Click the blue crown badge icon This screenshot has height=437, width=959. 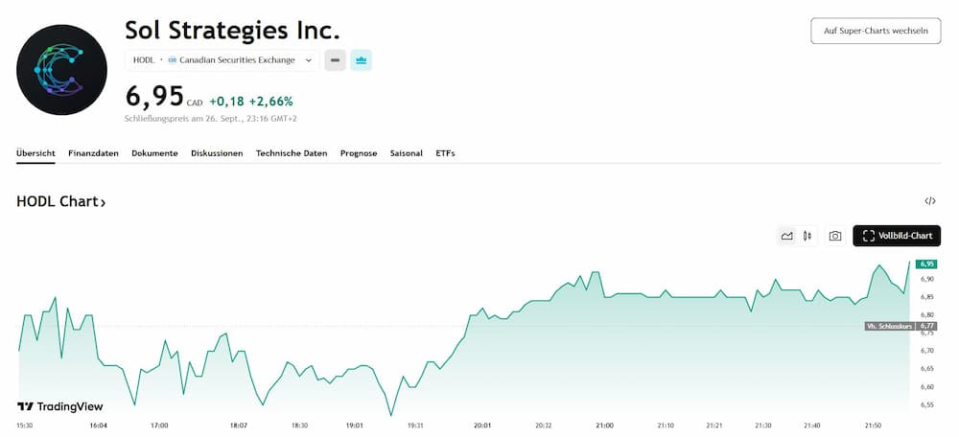pyautogui.click(x=361, y=60)
